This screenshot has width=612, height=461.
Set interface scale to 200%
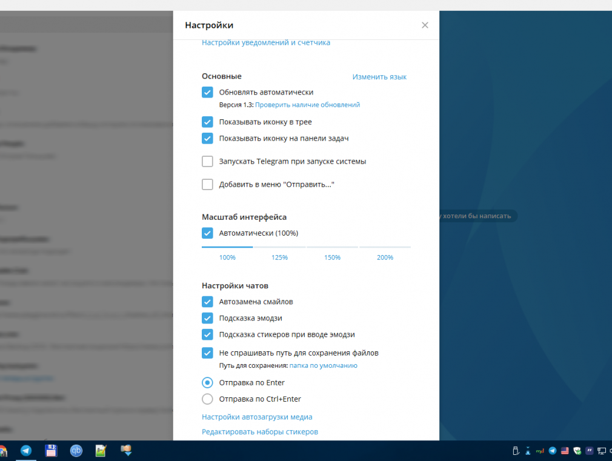point(385,257)
